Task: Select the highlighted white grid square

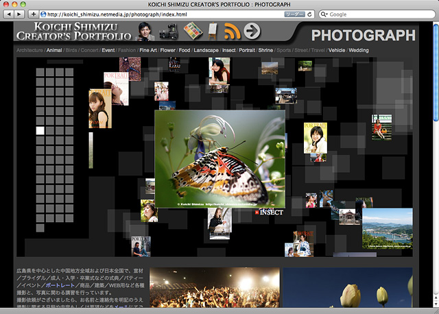Action: [40, 131]
